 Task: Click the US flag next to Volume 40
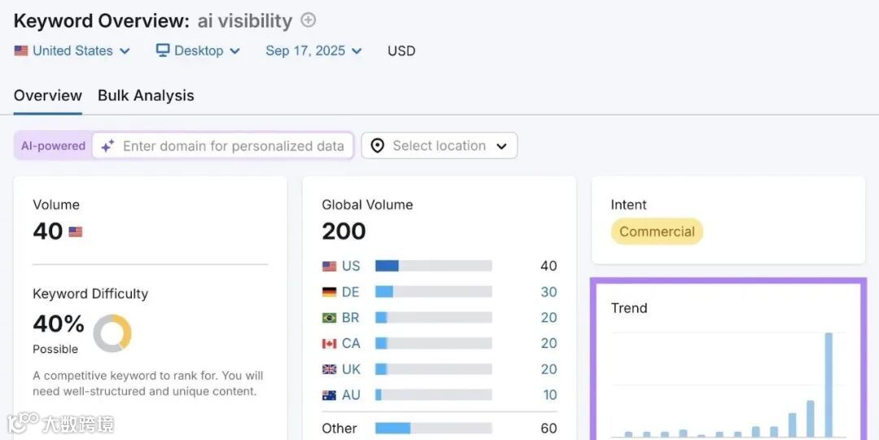[x=76, y=232]
